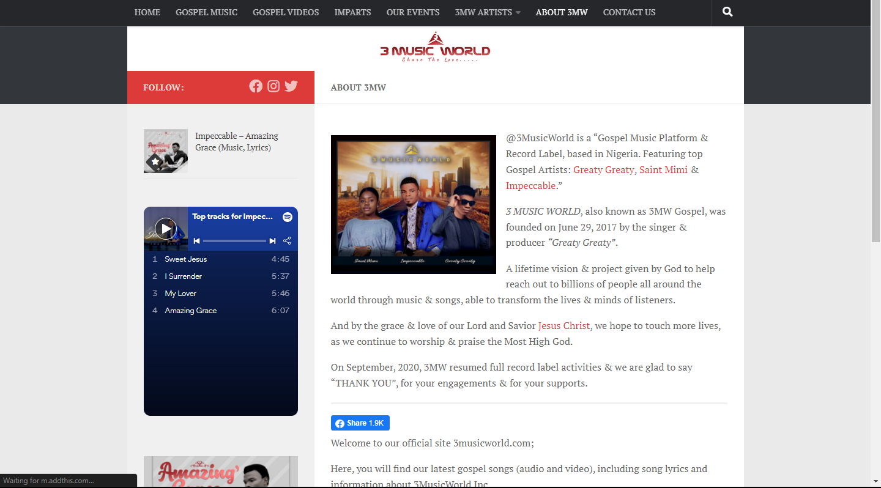Go to previous track in Spotify player
This screenshot has width=881, height=488.
pos(196,241)
